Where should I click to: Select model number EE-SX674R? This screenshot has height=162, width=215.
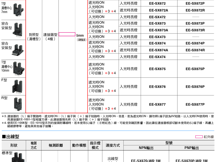click(x=195, y=50)
